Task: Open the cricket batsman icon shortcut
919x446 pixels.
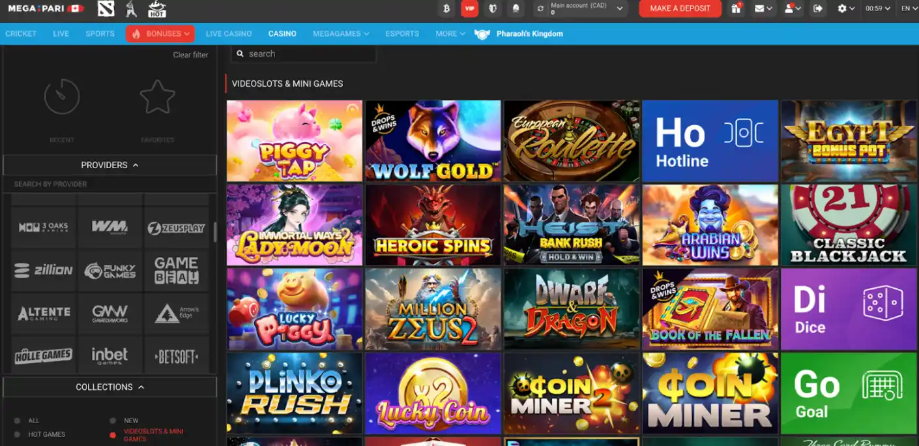Action: coord(131,8)
